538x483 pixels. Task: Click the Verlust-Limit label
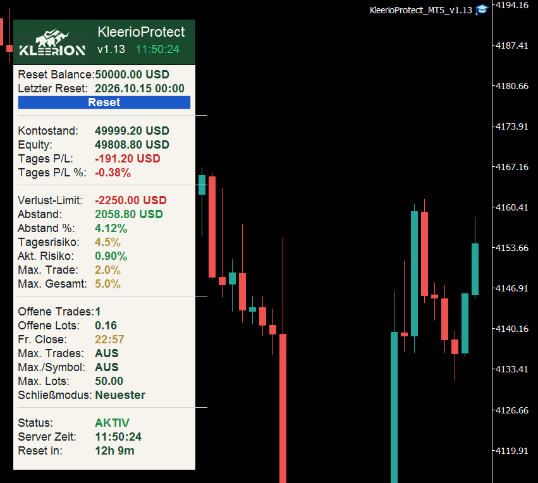pos(50,200)
